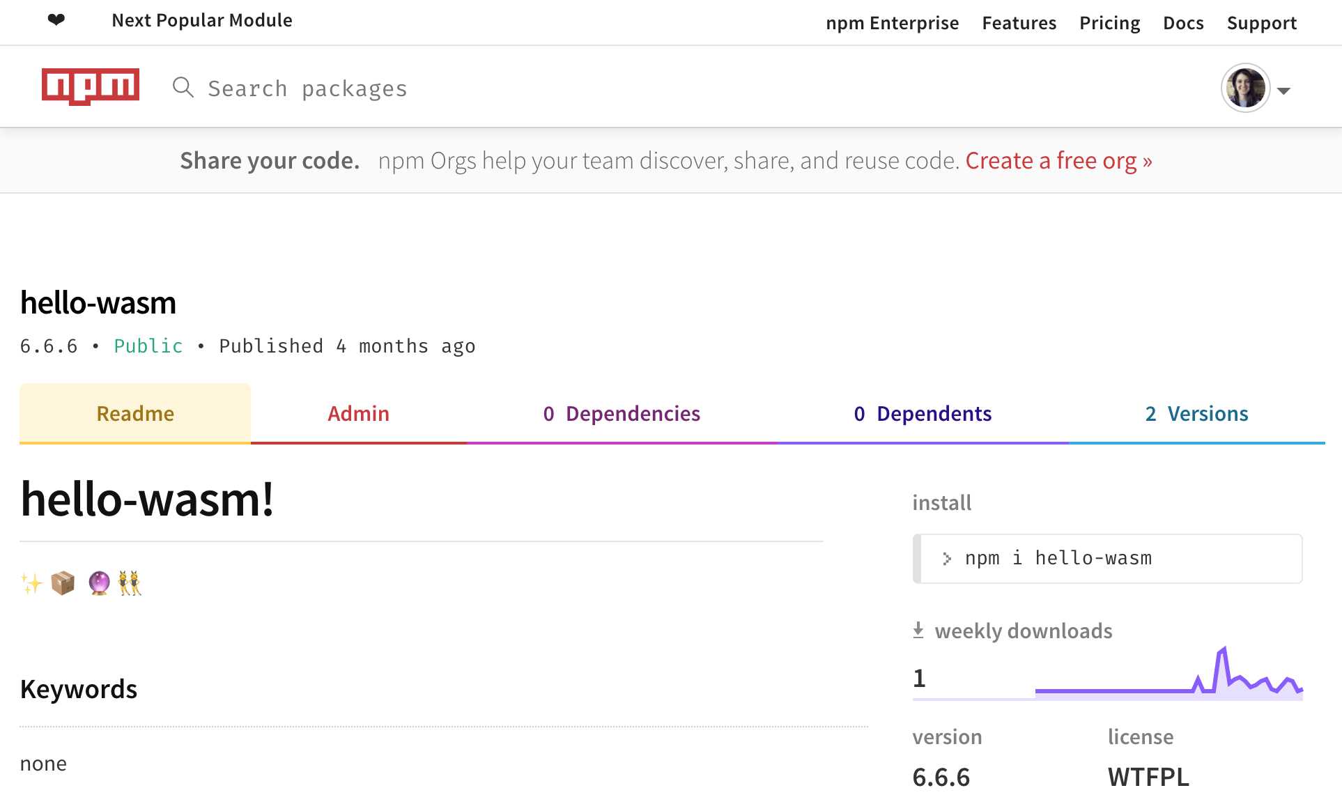The height and width of the screenshot is (811, 1342).
Task: Click the crystal ball emoji in readme
Action: coord(99,583)
